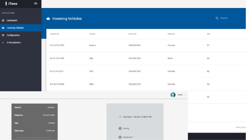Viewport: 246px width, 140px height.
Task: Select vehicle KA 67 FG 4789 in the table
Action: point(57,58)
